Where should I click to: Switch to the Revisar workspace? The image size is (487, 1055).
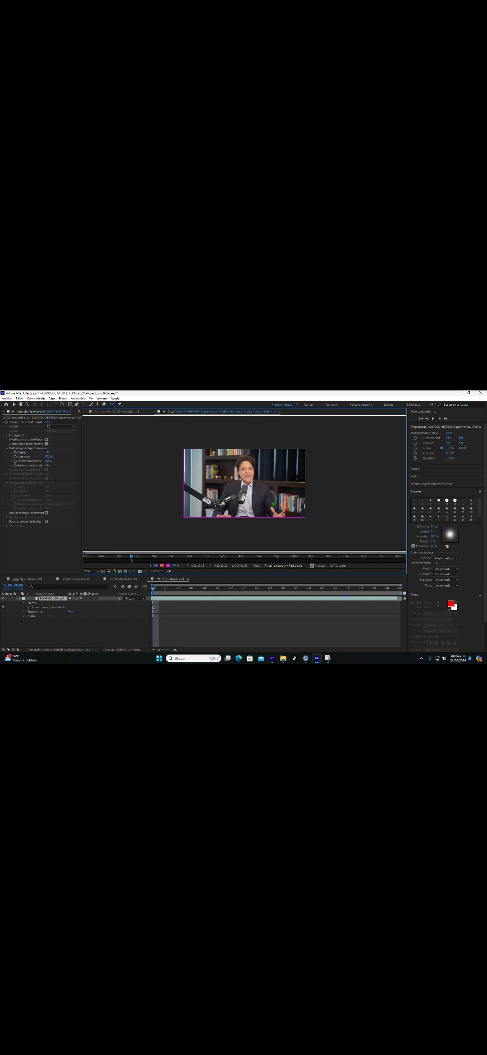pyautogui.click(x=308, y=405)
